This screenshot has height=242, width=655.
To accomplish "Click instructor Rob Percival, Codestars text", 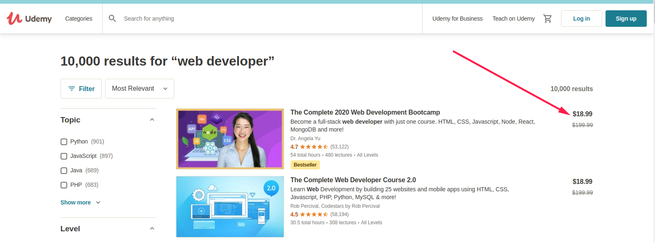I will 335,206.
